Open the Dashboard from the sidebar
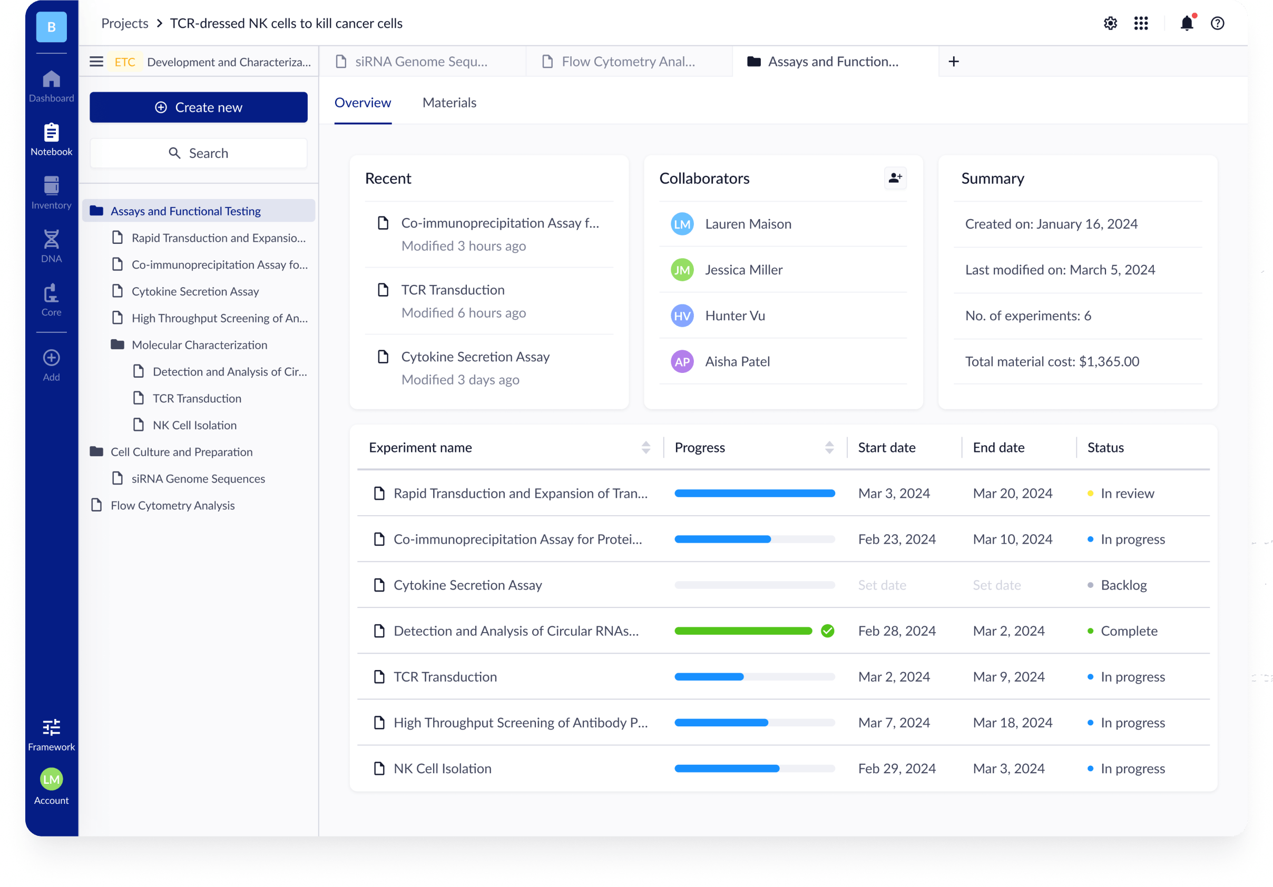The width and height of the screenshot is (1273, 887). click(51, 86)
